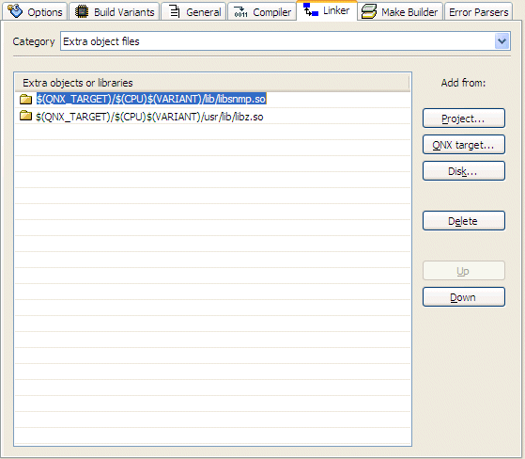Delete the selected library entry
525x459 pixels.
click(x=464, y=221)
